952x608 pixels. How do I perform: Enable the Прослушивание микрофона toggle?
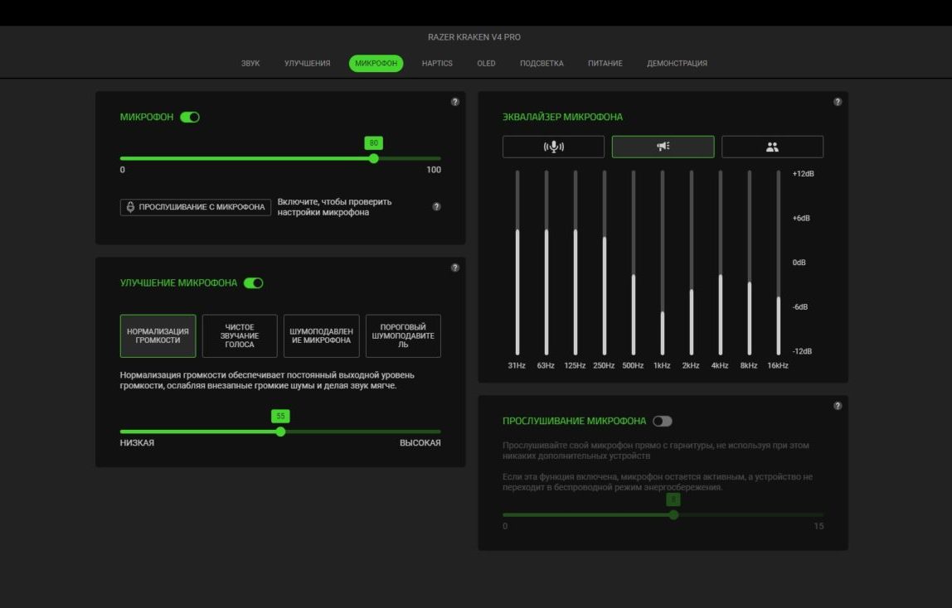point(663,422)
